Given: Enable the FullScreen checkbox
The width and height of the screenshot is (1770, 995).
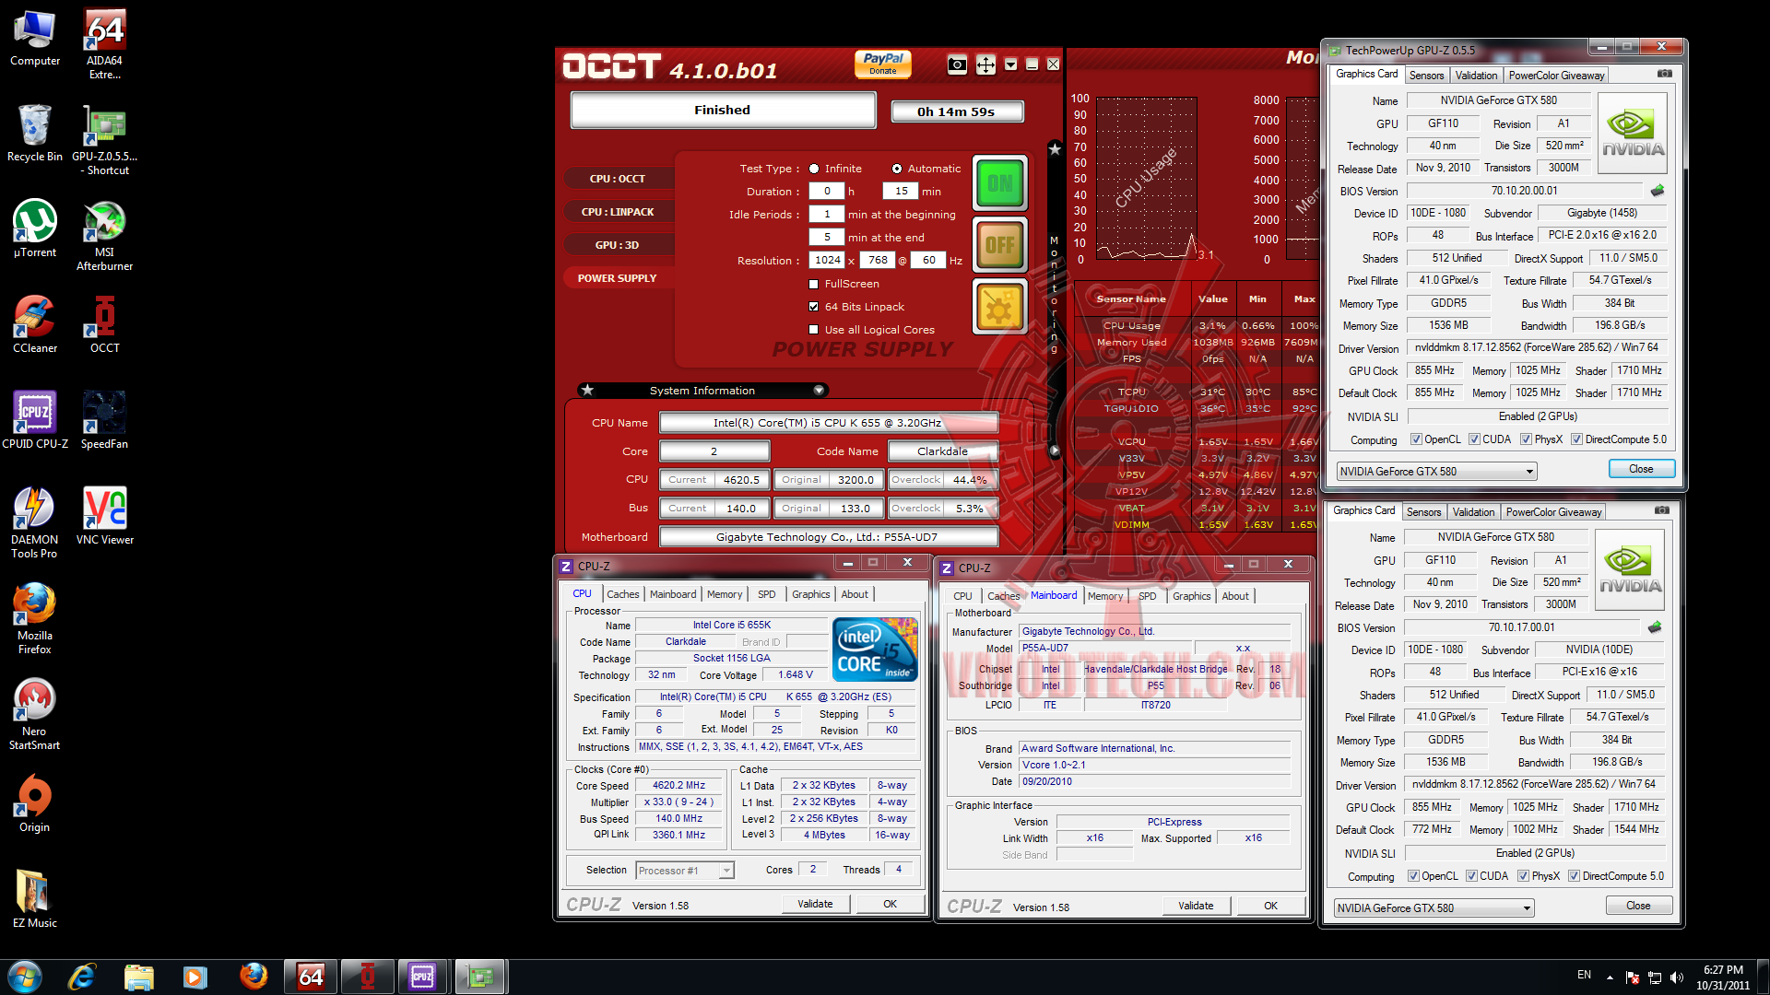Looking at the screenshot, I should 813,284.
